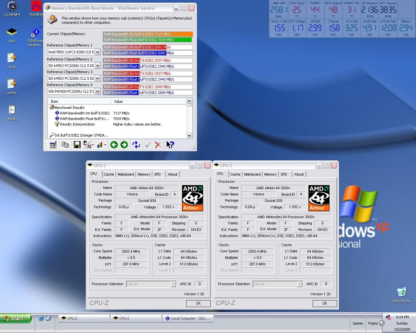Switch to Cache tab in right CPU-Z

click(x=235, y=174)
